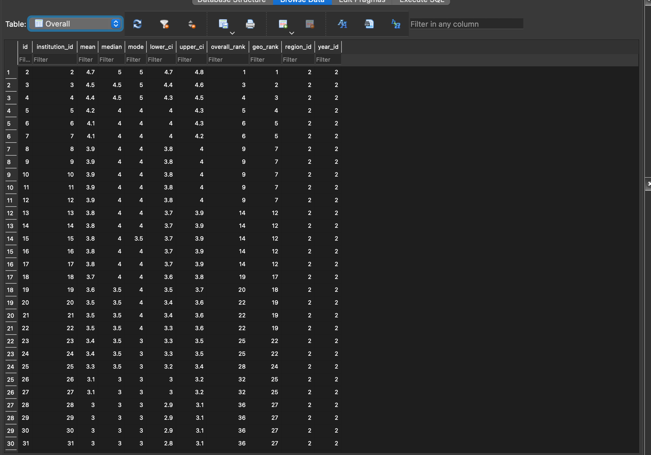Insert a new record icon
Image resolution: width=651 pixels, height=455 pixels.
pyautogui.click(x=283, y=24)
